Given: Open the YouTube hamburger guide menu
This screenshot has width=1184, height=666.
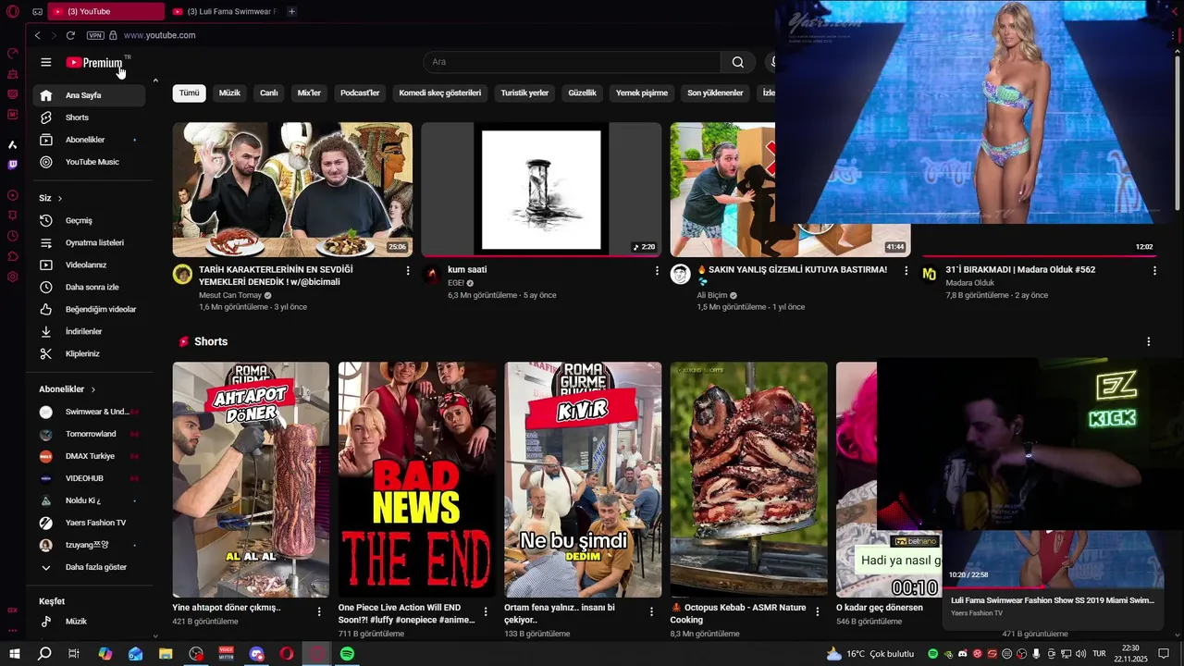Looking at the screenshot, I should click(x=45, y=62).
